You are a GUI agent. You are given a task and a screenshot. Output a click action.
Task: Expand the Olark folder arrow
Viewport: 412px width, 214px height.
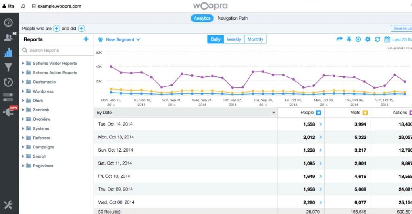23,101
